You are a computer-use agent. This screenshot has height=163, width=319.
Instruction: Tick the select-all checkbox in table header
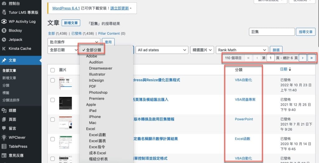[52, 70]
